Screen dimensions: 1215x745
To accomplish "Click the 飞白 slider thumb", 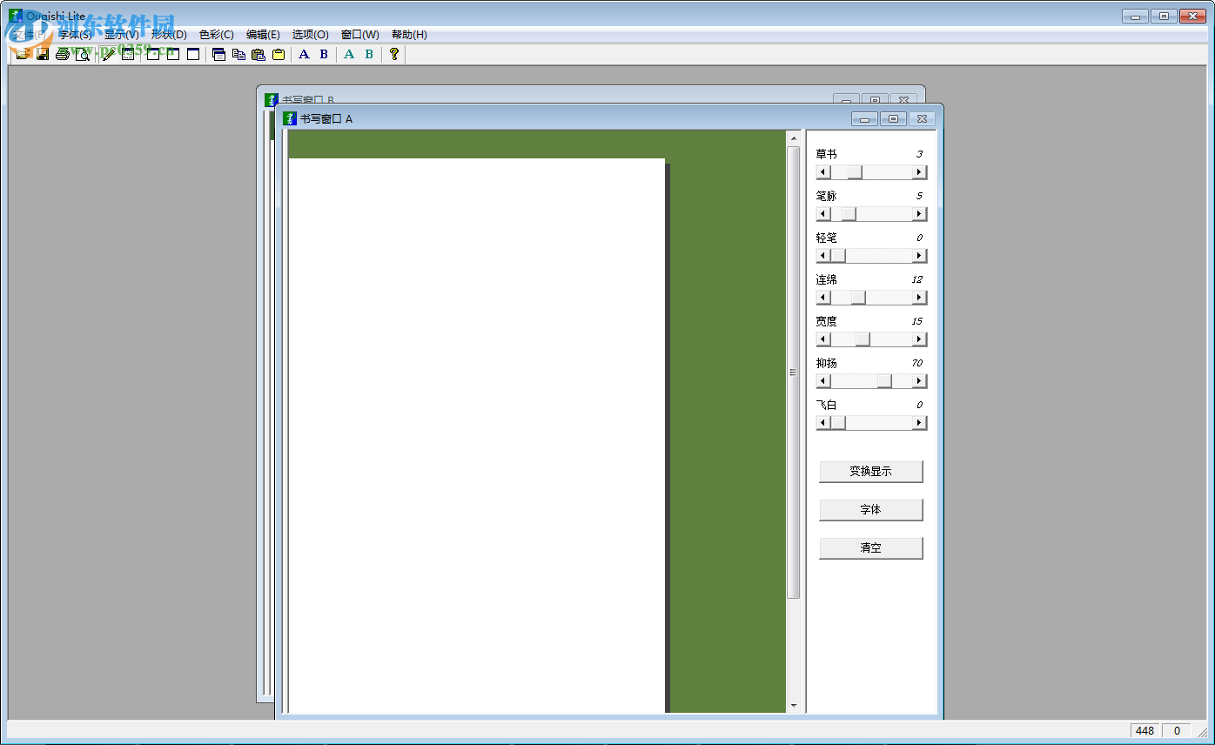I will click(x=837, y=423).
